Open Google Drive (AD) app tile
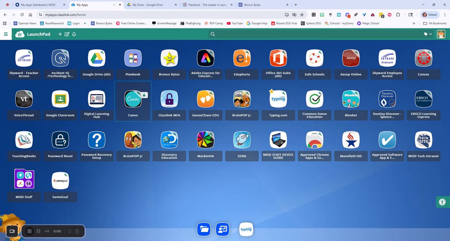This screenshot has height=241, width=450. point(97,58)
